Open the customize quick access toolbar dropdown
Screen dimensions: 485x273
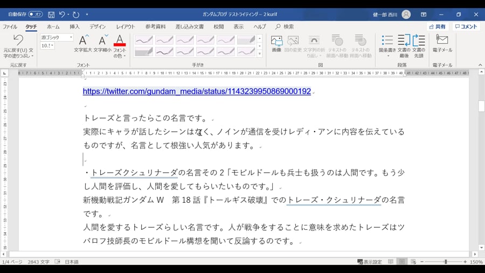pyautogui.click(x=87, y=14)
